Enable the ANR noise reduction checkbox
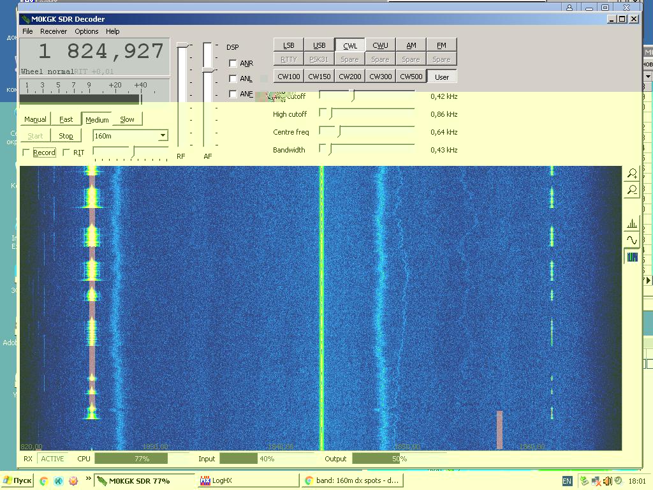This screenshot has width=653, height=490. coord(233,63)
